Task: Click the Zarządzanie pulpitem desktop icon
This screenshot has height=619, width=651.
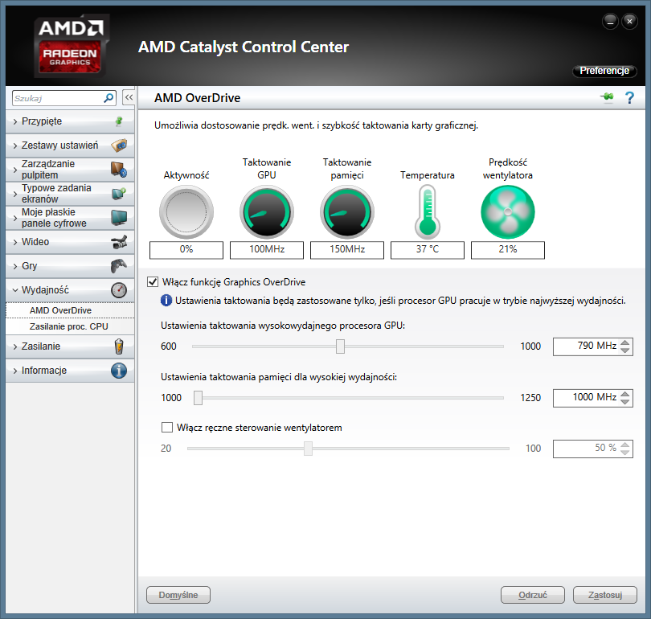Action: pyautogui.click(x=119, y=170)
